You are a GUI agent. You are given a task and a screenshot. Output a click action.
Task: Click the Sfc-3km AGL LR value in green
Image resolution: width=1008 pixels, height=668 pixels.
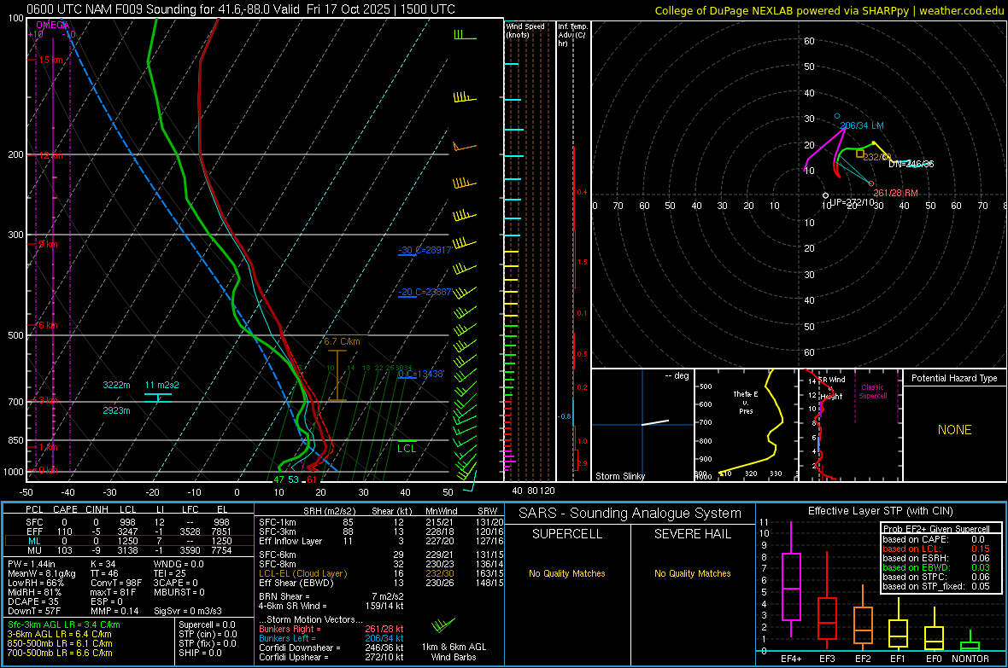tap(64, 624)
